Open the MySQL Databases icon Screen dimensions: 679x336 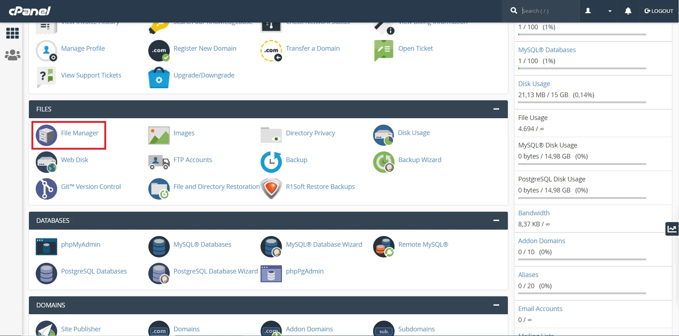pyautogui.click(x=159, y=247)
